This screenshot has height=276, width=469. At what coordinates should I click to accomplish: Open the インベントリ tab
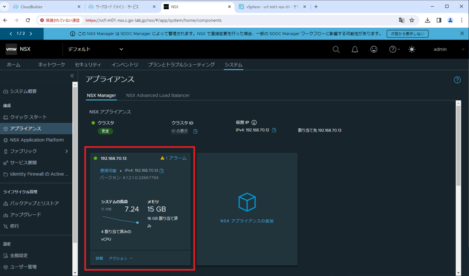point(124,64)
